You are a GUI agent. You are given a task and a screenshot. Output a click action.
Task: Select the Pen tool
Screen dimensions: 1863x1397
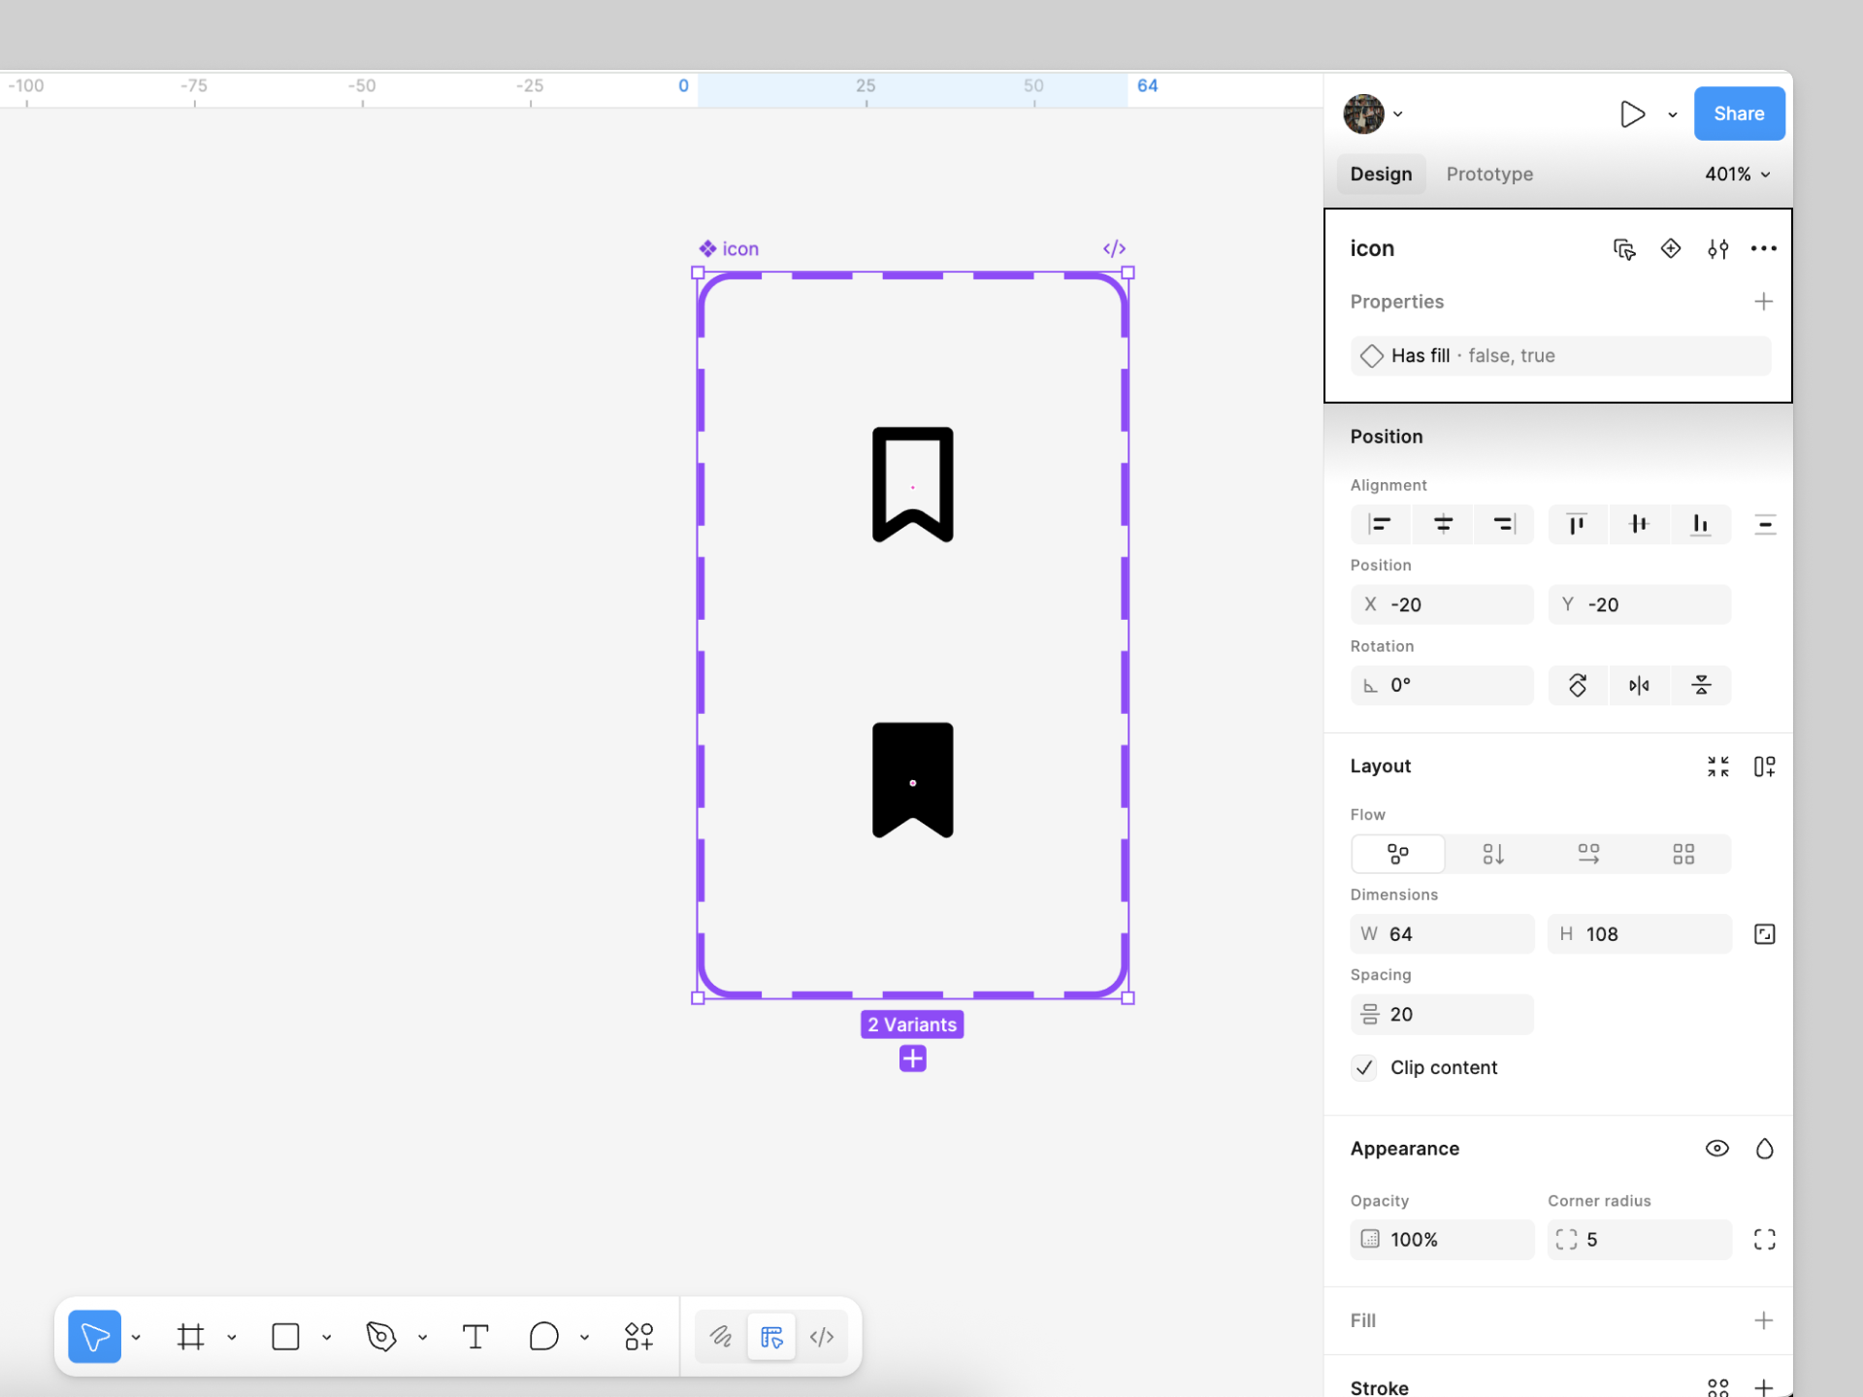coord(381,1337)
